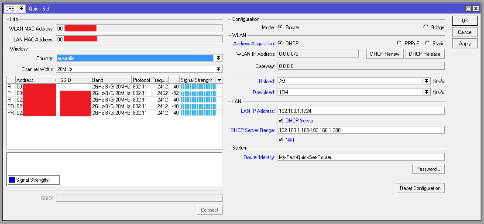Choose Static address acquisition

point(427,43)
